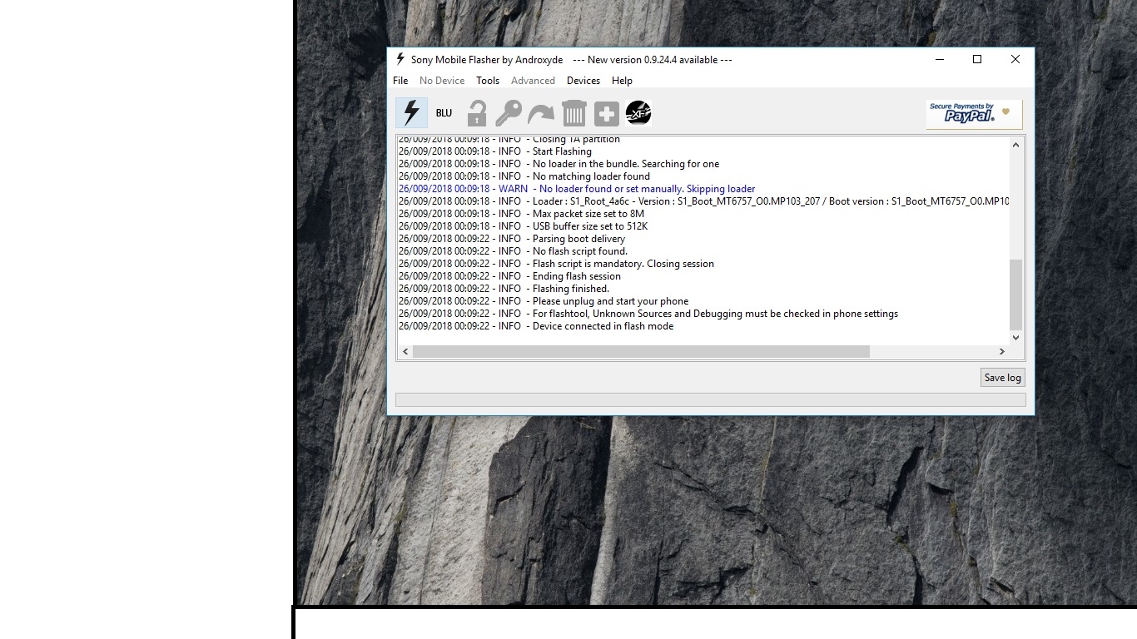Screen dimensions: 1137x639
Task: Click the 'Max packet size set to 8M' line
Action: [x=521, y=214]
